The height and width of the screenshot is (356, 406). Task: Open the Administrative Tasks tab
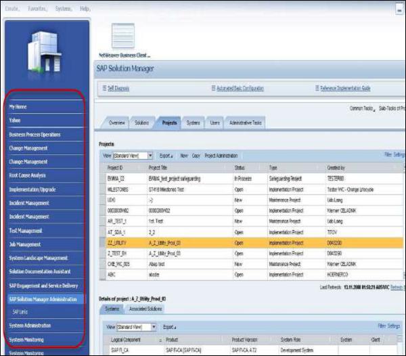point(245,123)
